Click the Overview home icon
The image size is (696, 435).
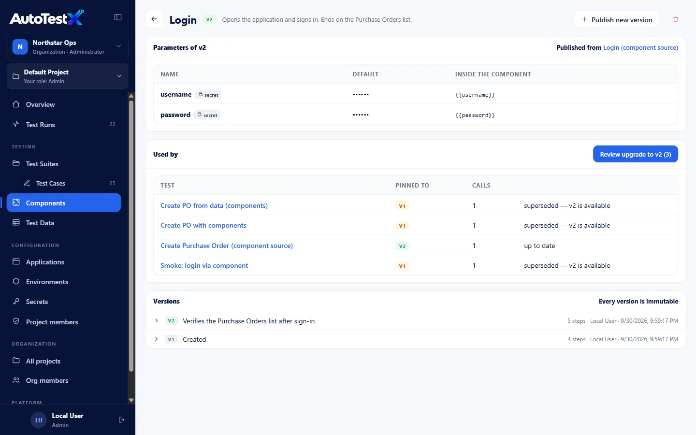point(16,104)
